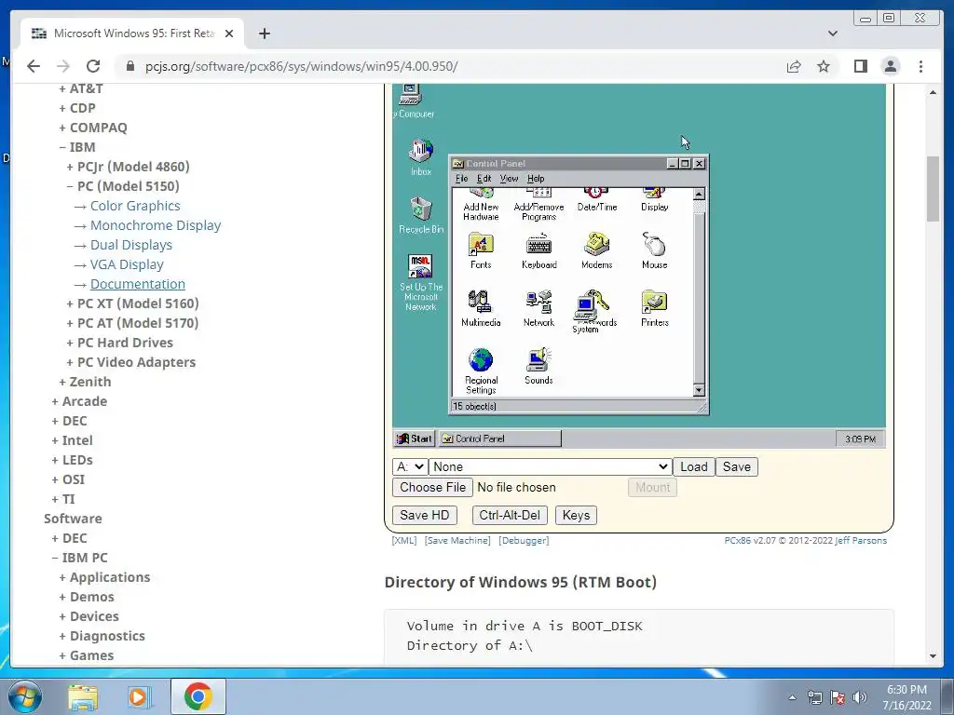Select the Inbox desktop icon

tap(420, 156)
